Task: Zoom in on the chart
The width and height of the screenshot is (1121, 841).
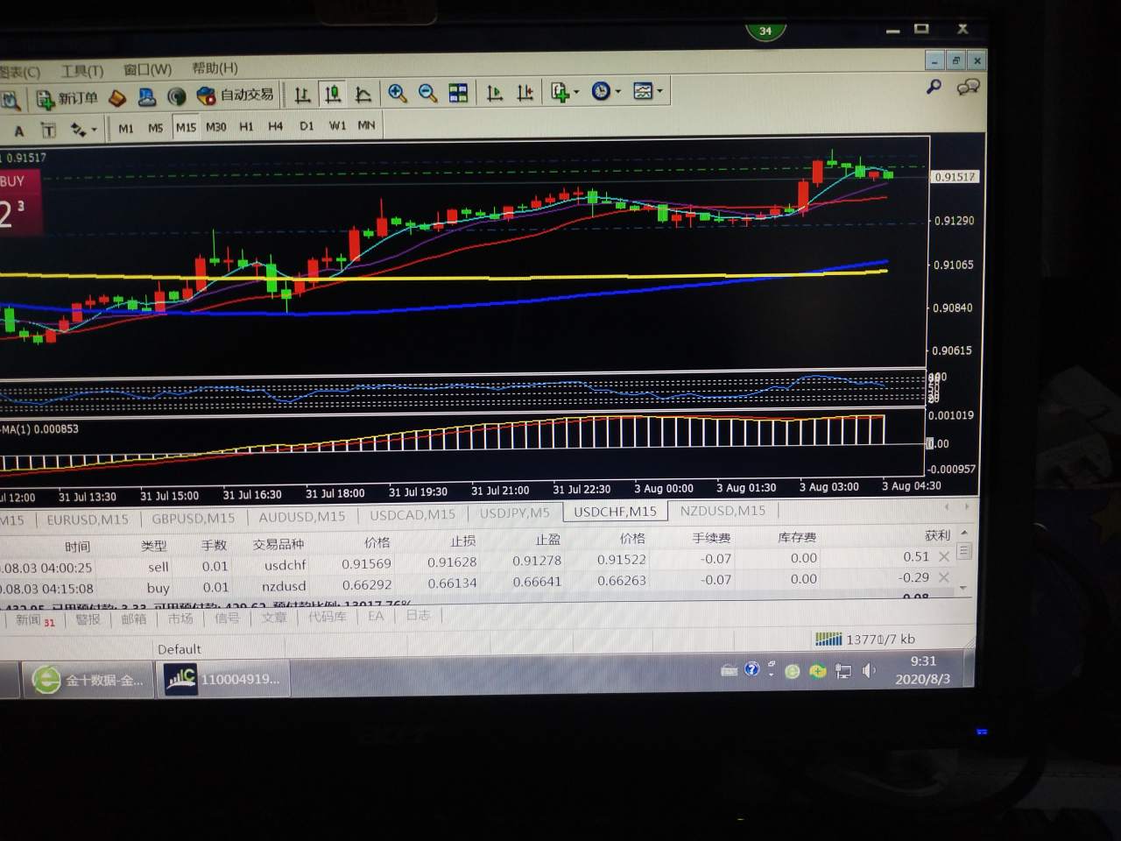Action: click(x=397, y=93)
